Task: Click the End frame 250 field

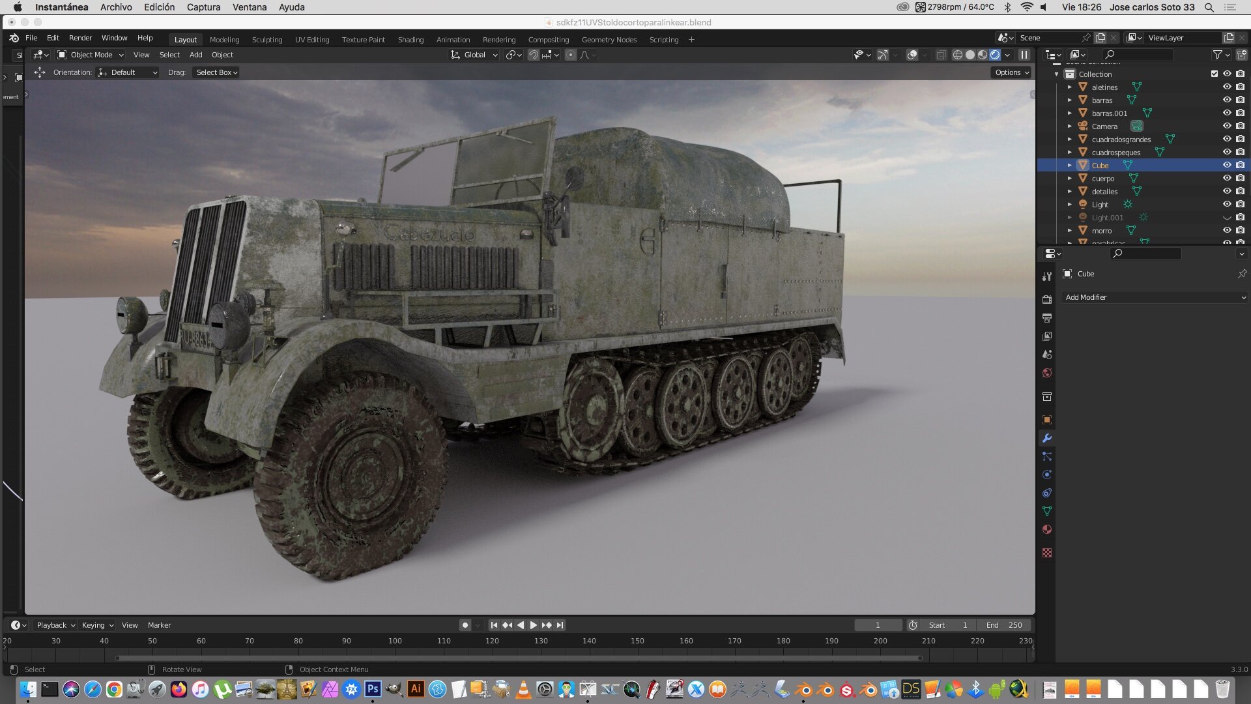Action: coord(1005,625)
